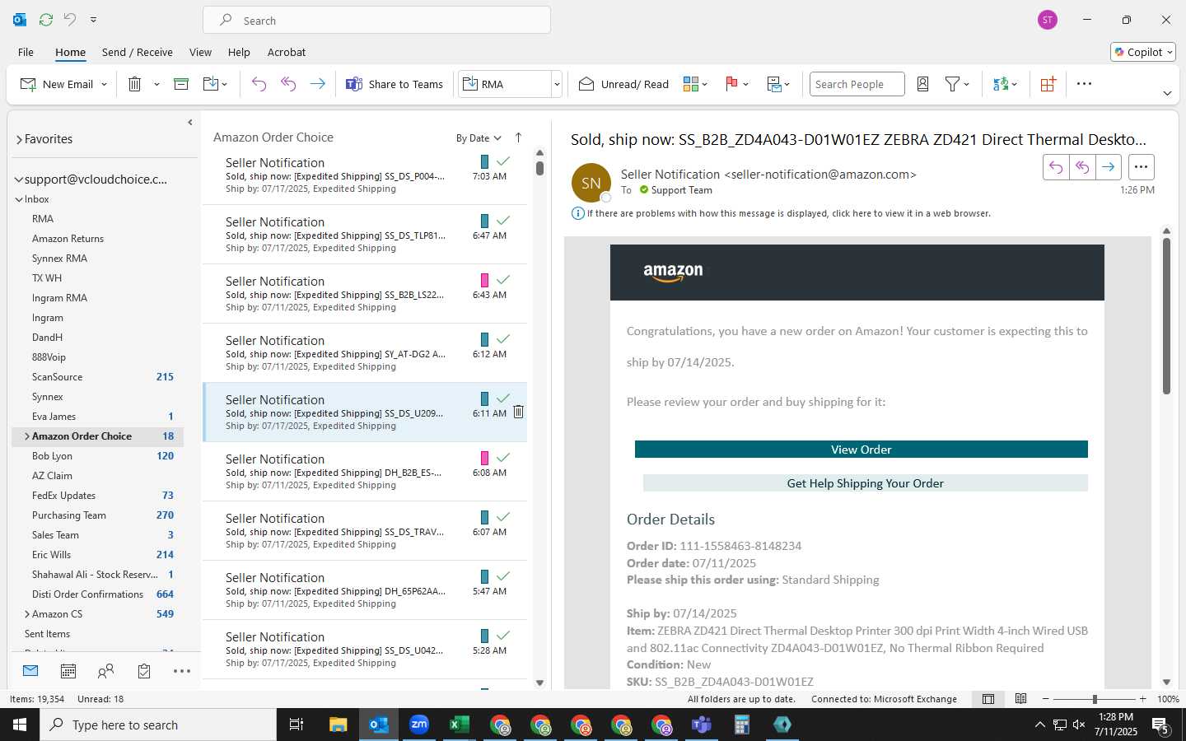Expand ribbon display options chevron
Viewport: 1186px width, 741px height.
[x=1167, y=93]
